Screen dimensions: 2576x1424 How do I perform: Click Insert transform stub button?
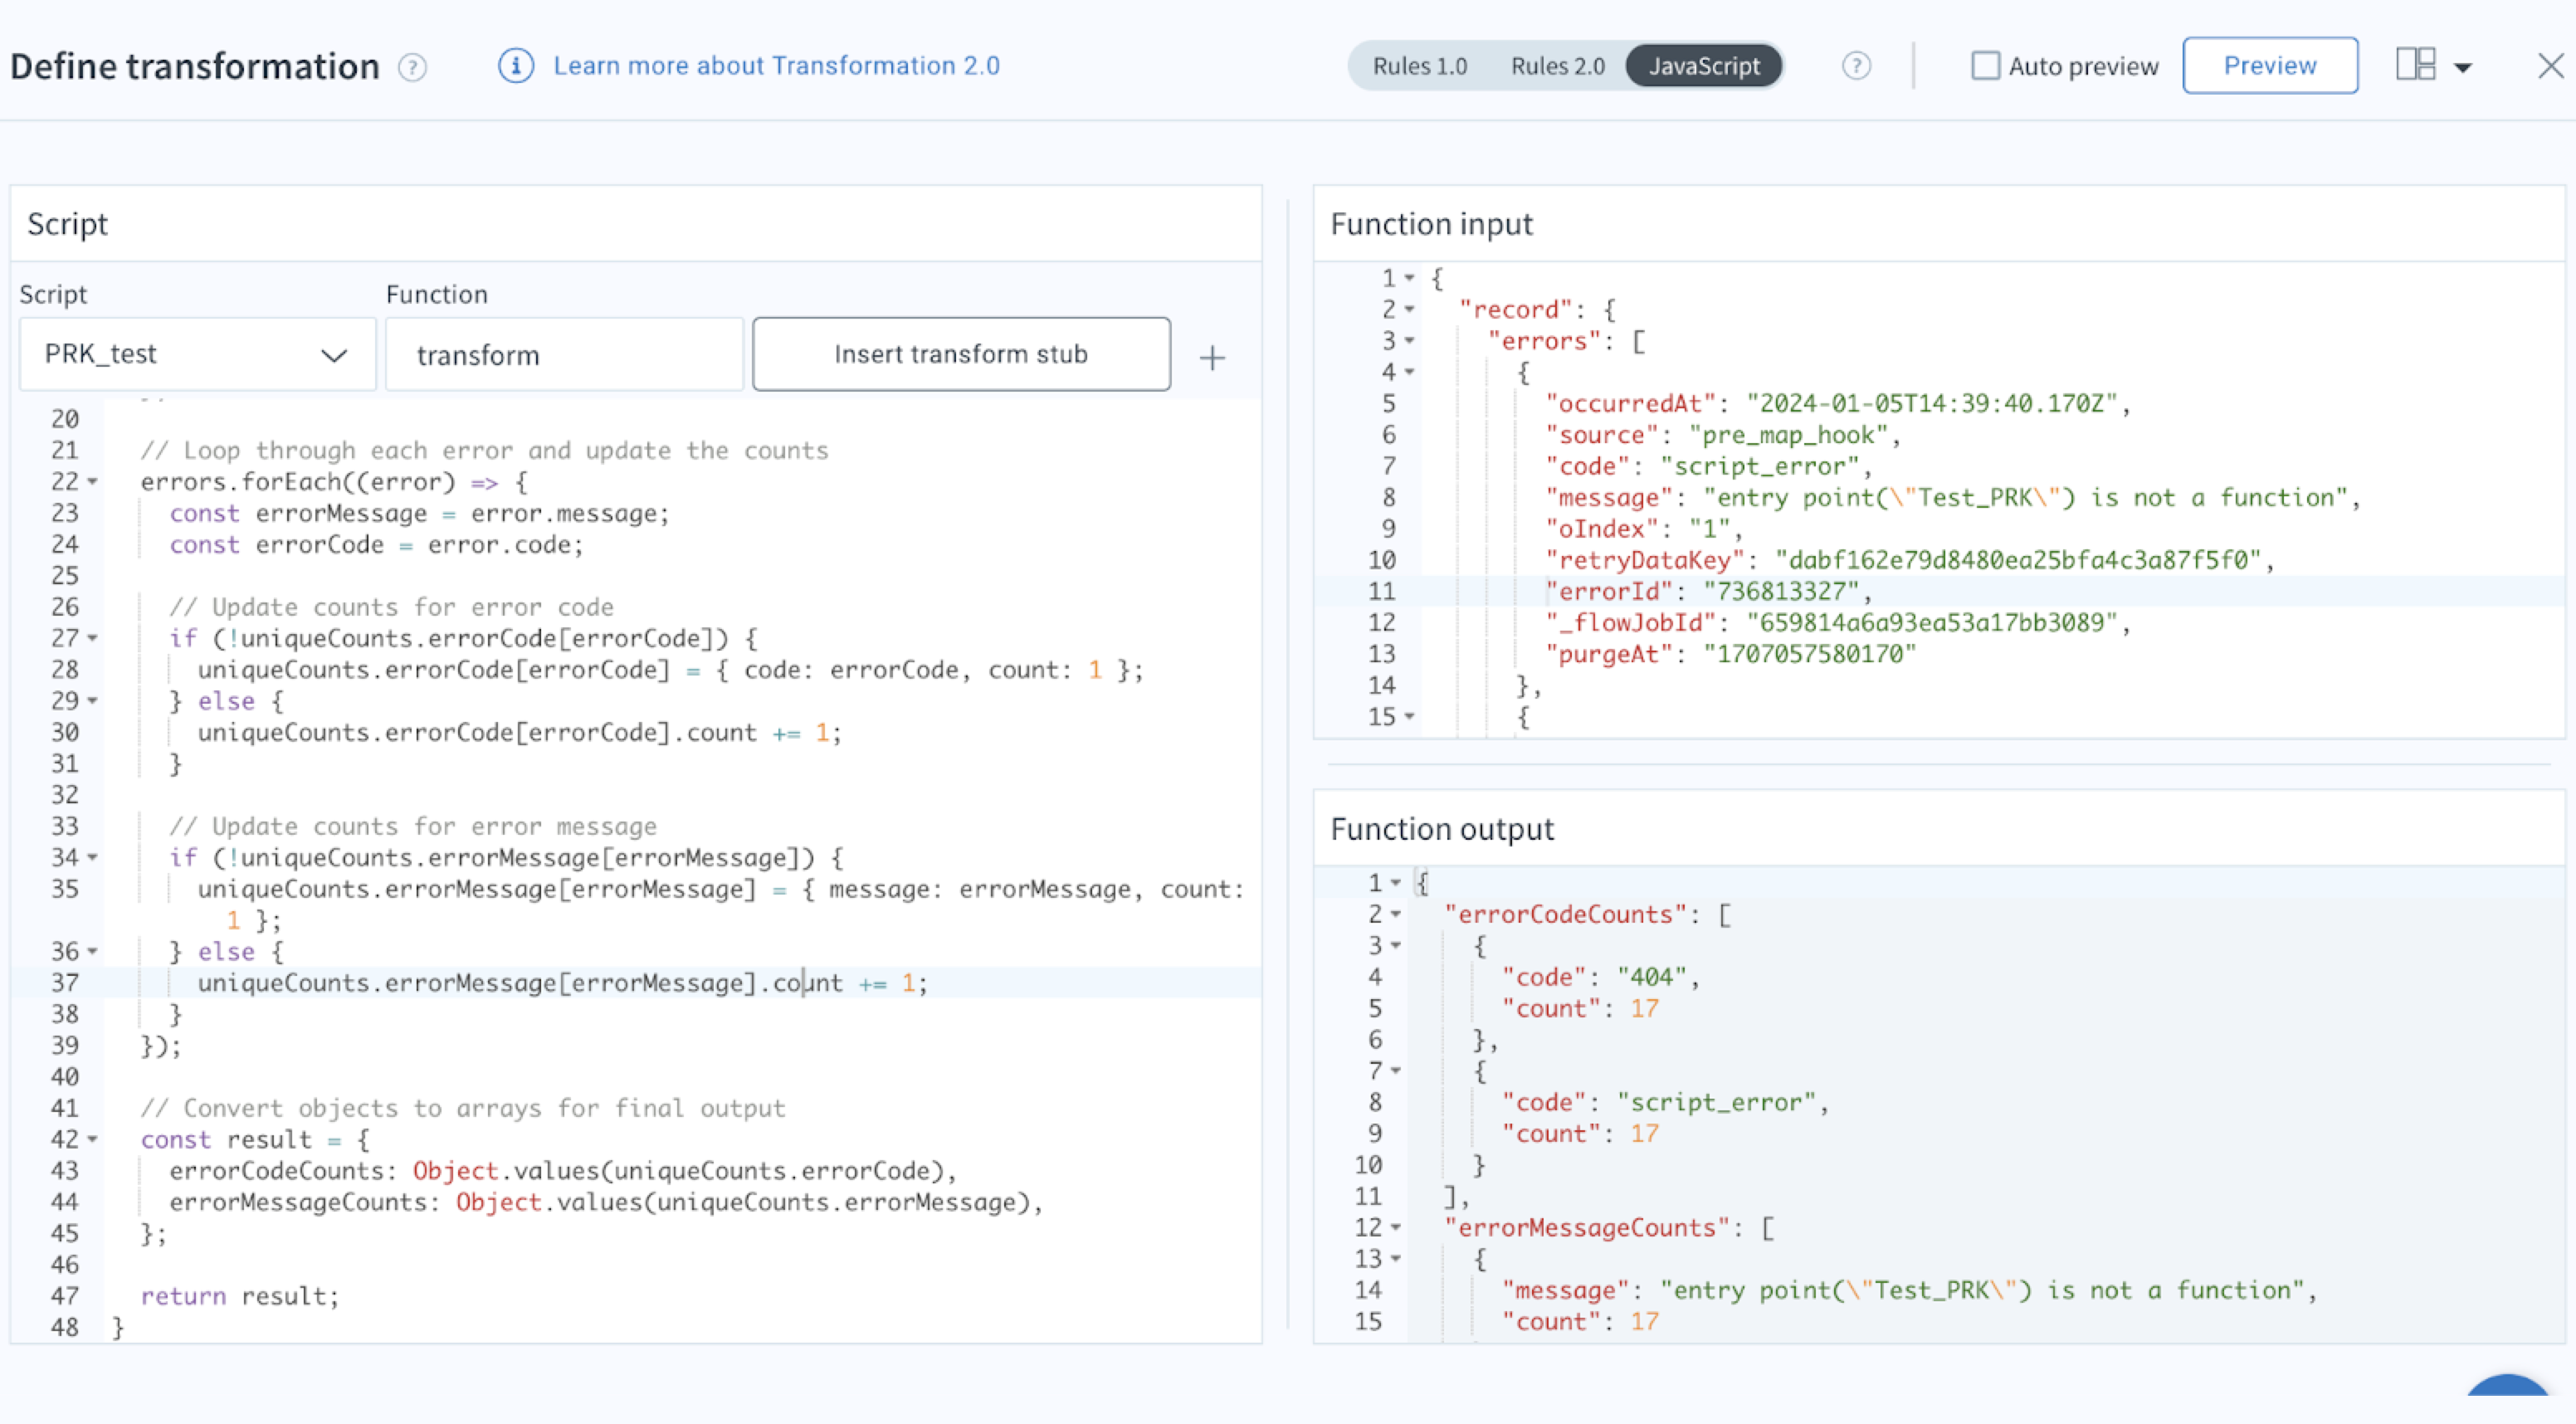pyautogui.click(x=961, y=354)
